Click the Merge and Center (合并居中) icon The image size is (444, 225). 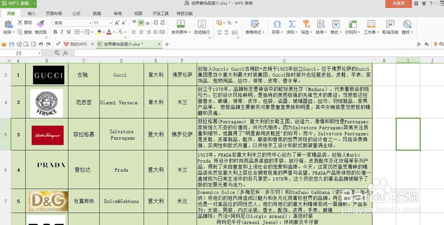coord(180,24)
